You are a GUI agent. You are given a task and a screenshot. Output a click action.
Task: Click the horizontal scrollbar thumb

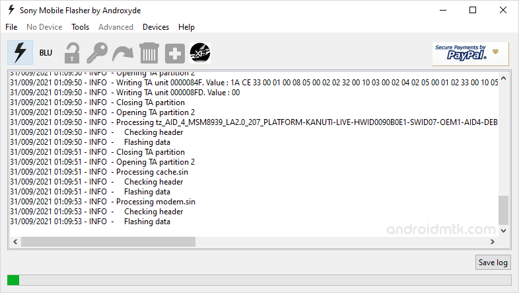coord(108,241)
